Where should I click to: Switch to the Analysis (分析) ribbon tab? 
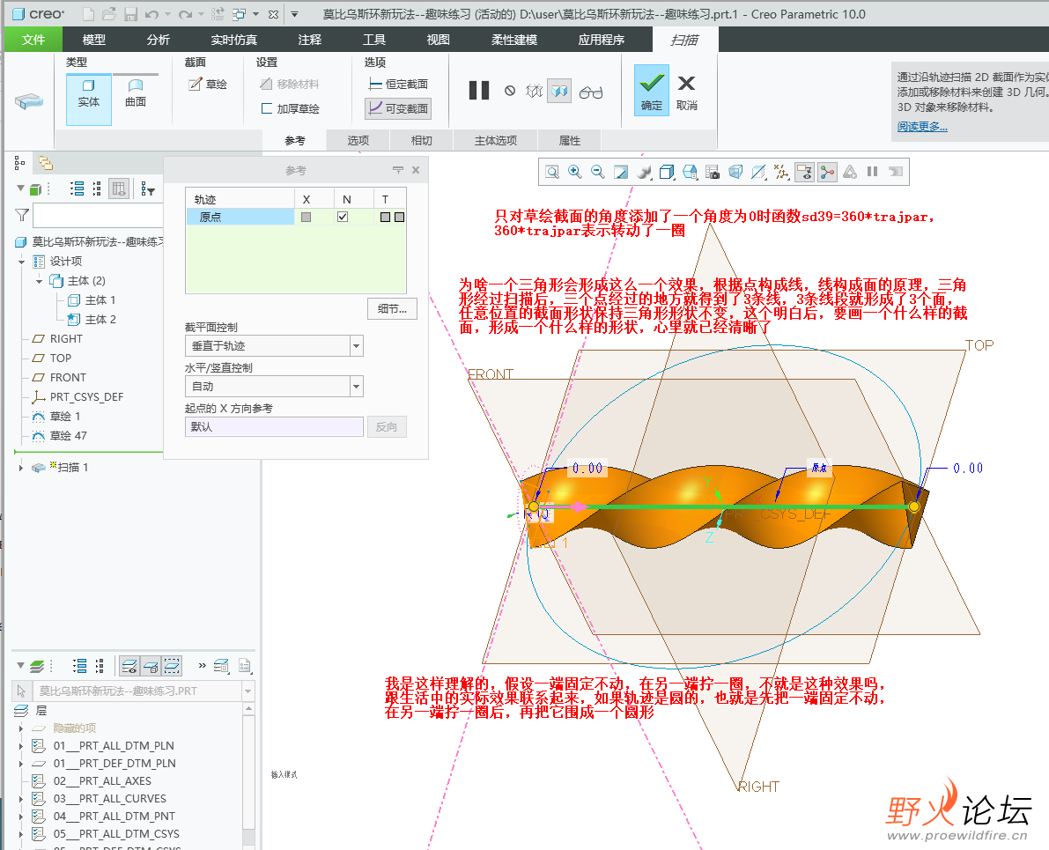(158, 40)
